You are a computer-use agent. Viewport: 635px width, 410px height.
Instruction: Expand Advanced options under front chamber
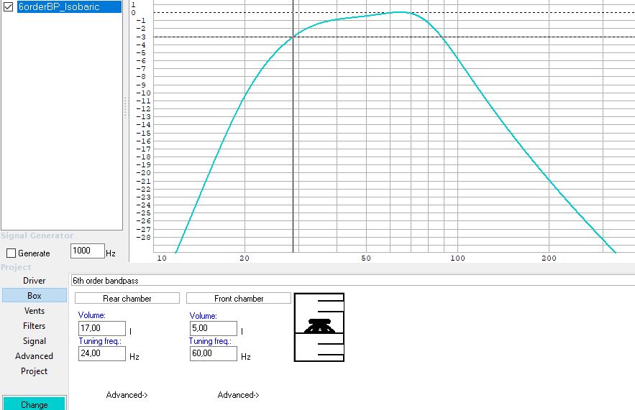238,395
